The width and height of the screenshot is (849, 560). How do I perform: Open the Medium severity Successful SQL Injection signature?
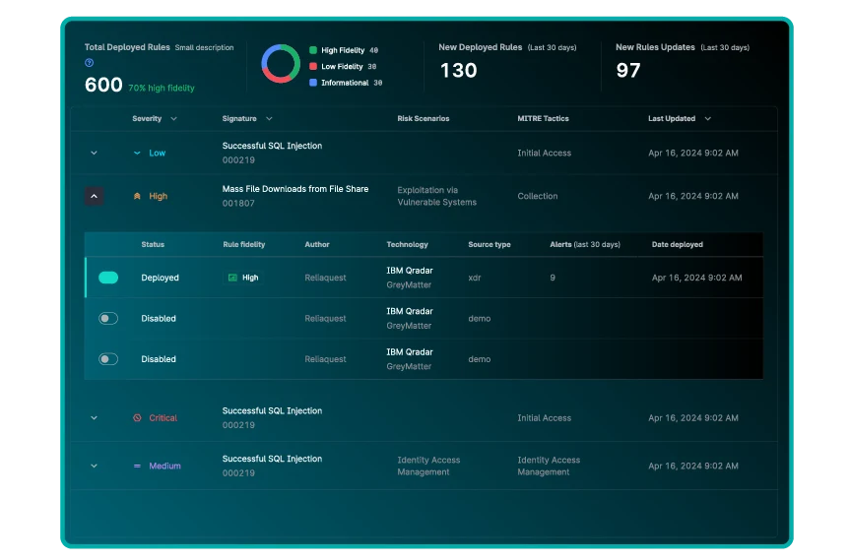272,459
